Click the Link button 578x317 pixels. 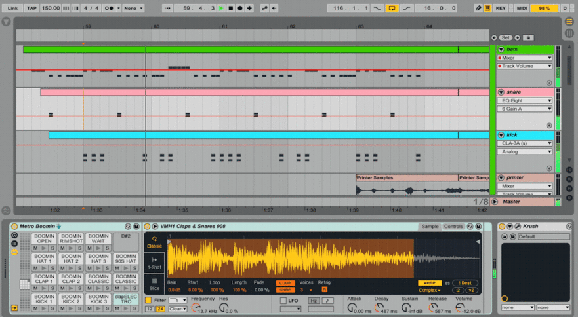[x=12, y=8]
